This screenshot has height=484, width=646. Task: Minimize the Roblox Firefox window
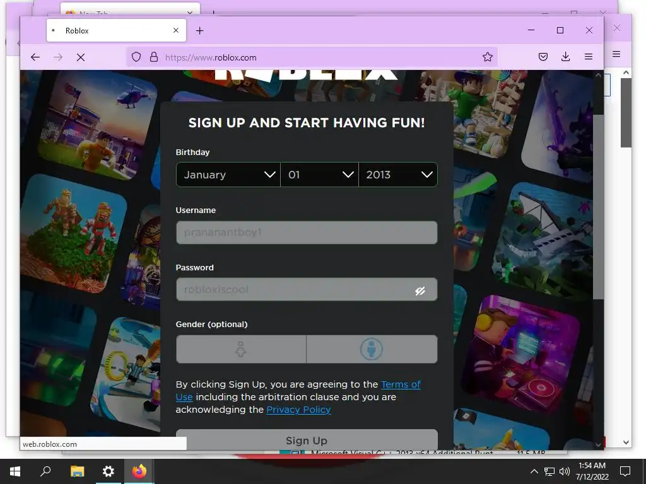coord(531,30)
